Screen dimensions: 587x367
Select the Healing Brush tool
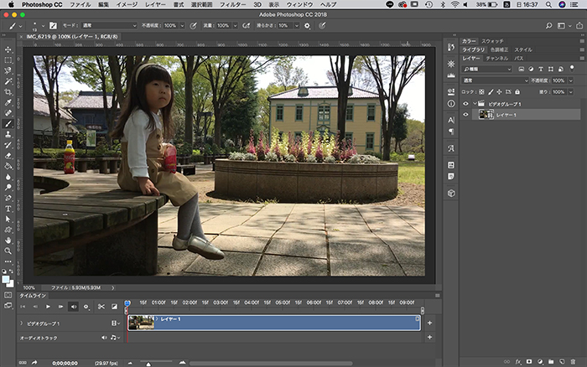tap(8, 113)
